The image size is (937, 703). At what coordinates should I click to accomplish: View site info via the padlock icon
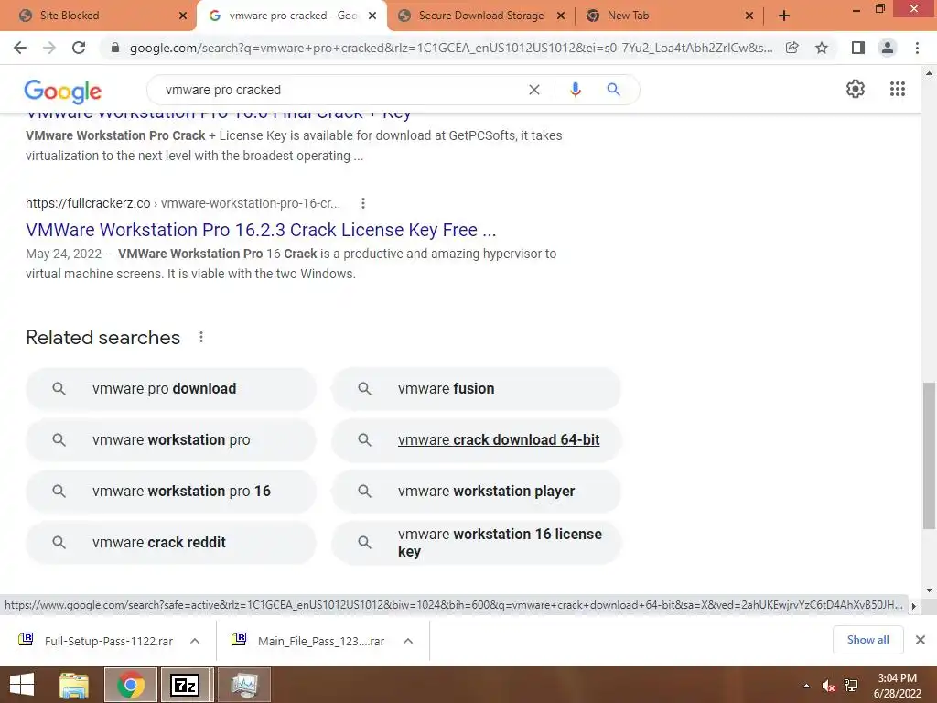[x=115, y=48]
